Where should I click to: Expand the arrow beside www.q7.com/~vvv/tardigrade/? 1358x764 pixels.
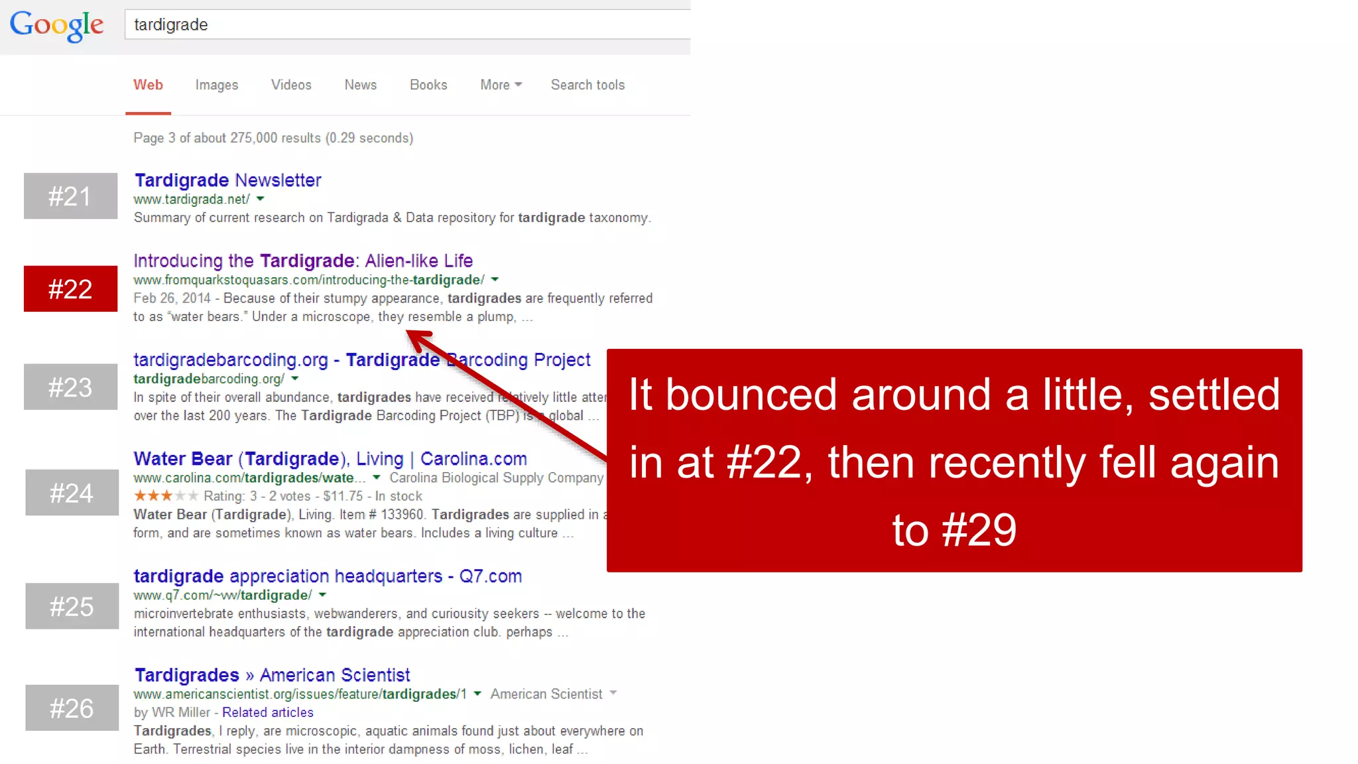coord(322,595)
